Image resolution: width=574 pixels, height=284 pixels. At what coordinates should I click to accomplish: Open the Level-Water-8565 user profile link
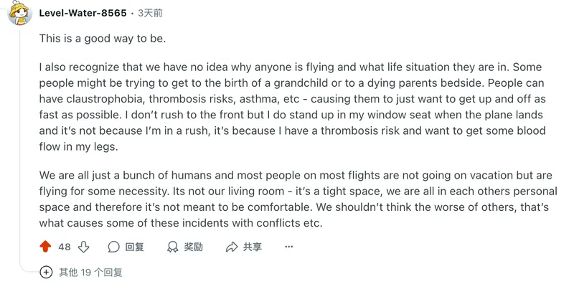click(83, 13)
